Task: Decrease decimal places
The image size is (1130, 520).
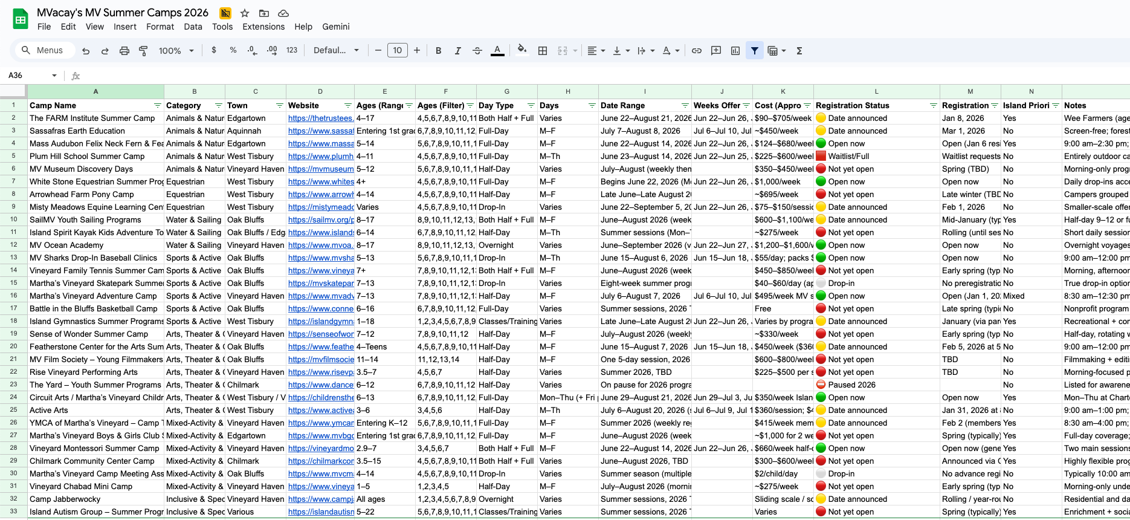Action: pos(252,50)
